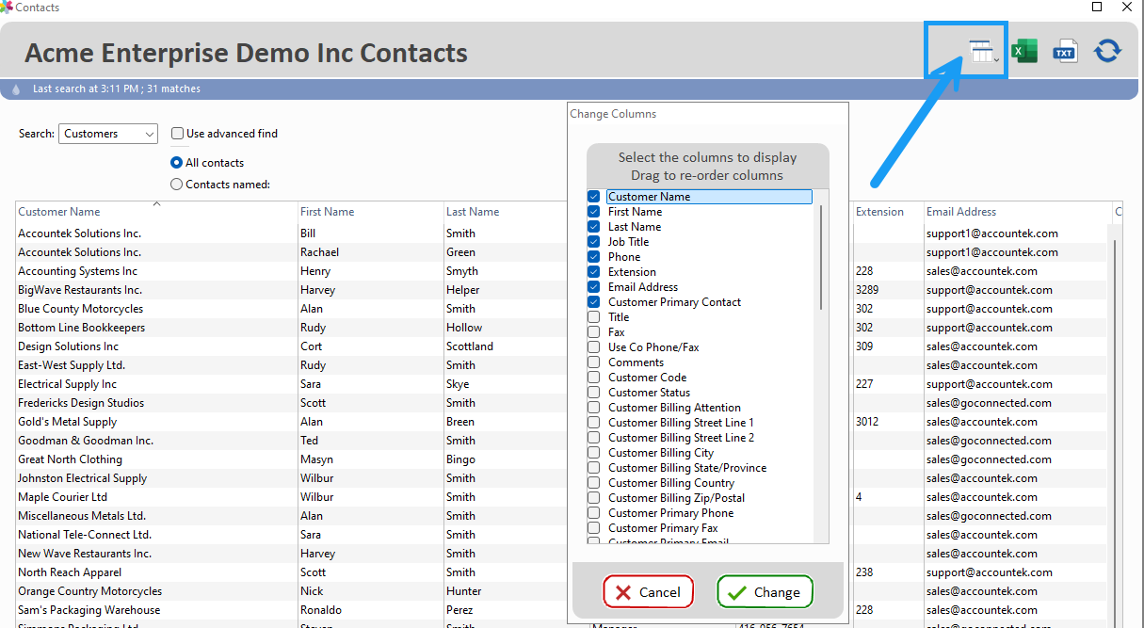Image resolution: width=1144 pixels, height=628 pixels.
Task: Enable the Customer Status column
Action: [x=594, y=393]
